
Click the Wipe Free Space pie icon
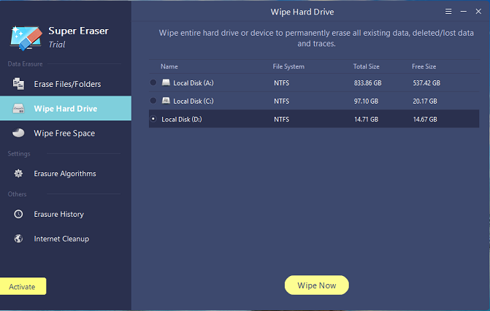coord(18,133)
